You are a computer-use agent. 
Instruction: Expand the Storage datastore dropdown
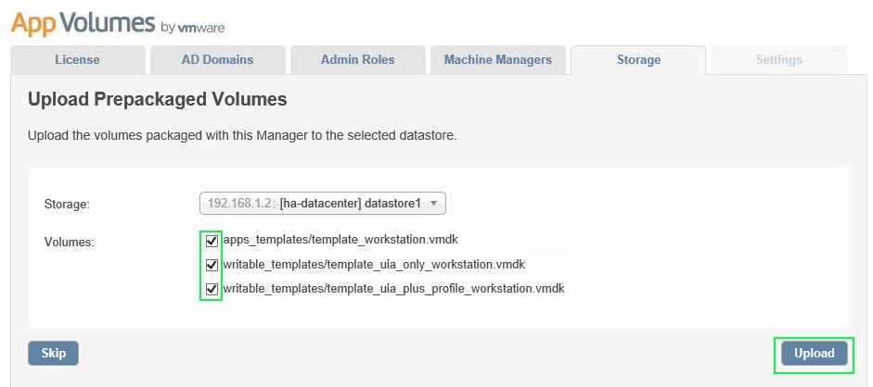(x=323, y=203)
